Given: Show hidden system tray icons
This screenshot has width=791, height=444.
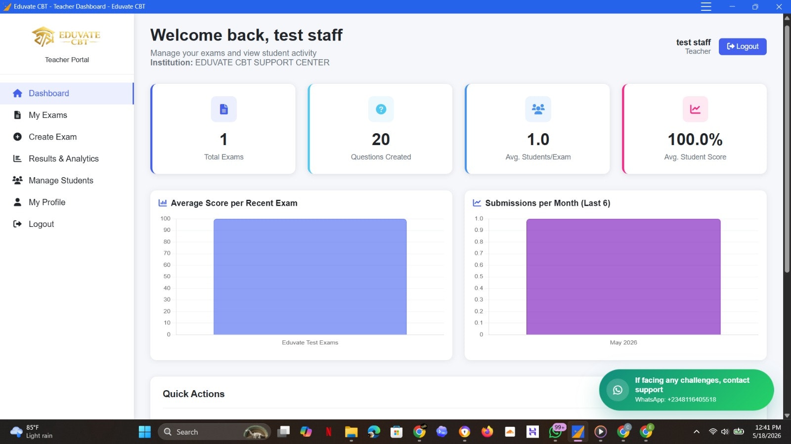Looking at the screenshot, I should pos(697,432).
